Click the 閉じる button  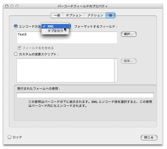pyautogui.click(x=149, y=138)
